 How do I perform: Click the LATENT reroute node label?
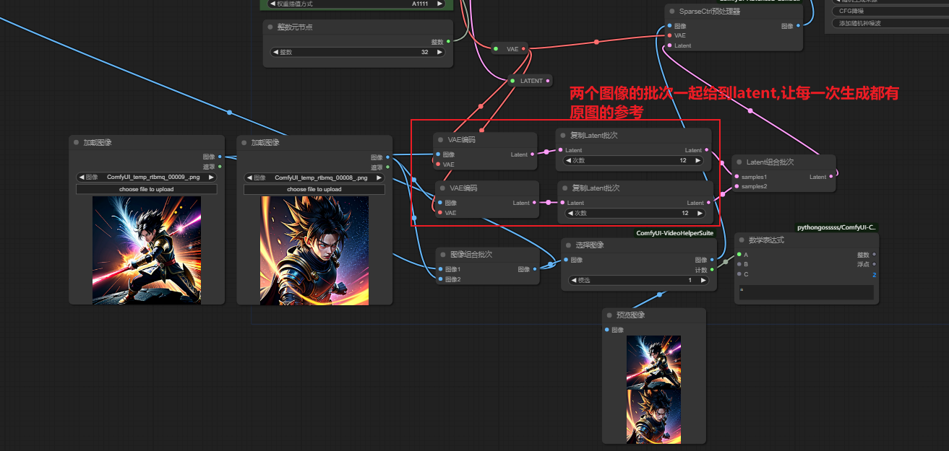click(x=531, y=81)
